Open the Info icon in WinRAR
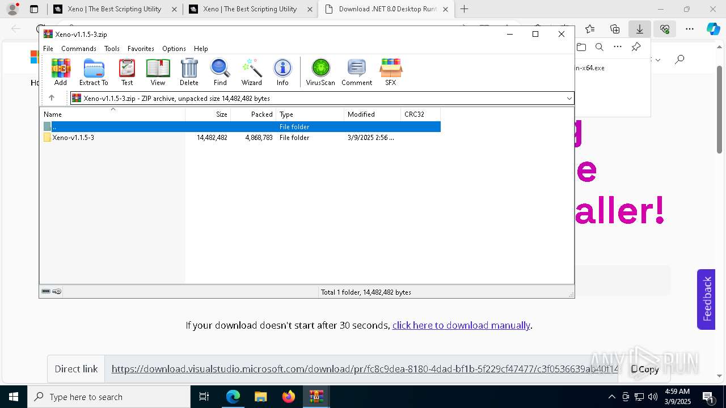Image resolution: width=726 pixels, height=408 pixels. tap(282, 72)
